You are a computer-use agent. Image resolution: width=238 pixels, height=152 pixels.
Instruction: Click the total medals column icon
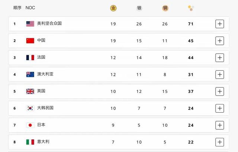pyautogui.click(x=191, y=8)
